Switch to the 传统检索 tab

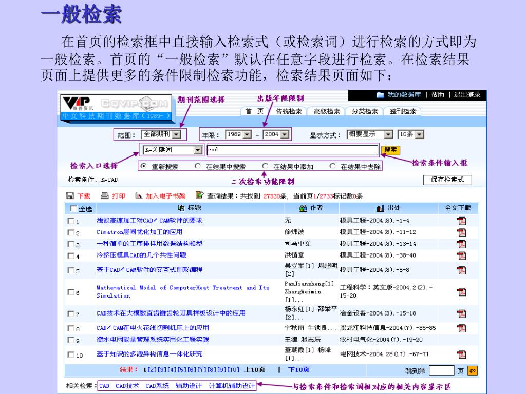pyautogui.click(x=289, y=111)
